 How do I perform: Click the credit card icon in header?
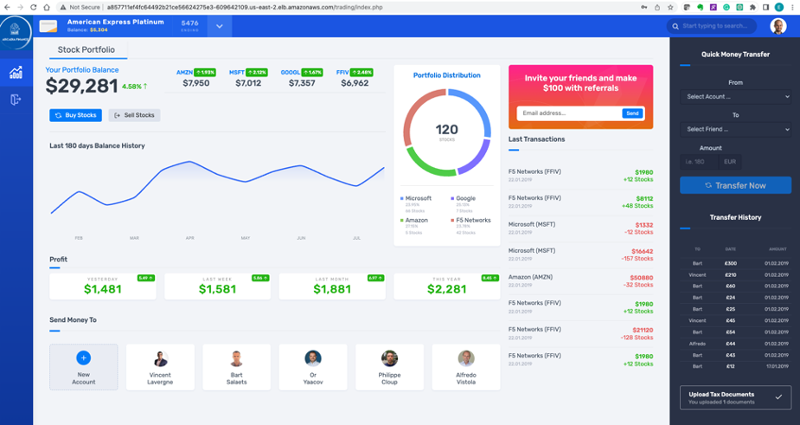[x=48, y=26]
